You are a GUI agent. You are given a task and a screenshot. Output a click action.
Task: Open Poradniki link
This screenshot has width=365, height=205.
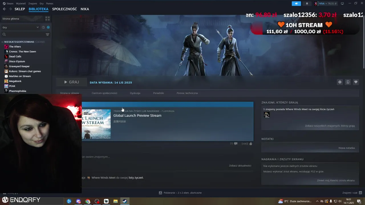click(x=158, y=93)
